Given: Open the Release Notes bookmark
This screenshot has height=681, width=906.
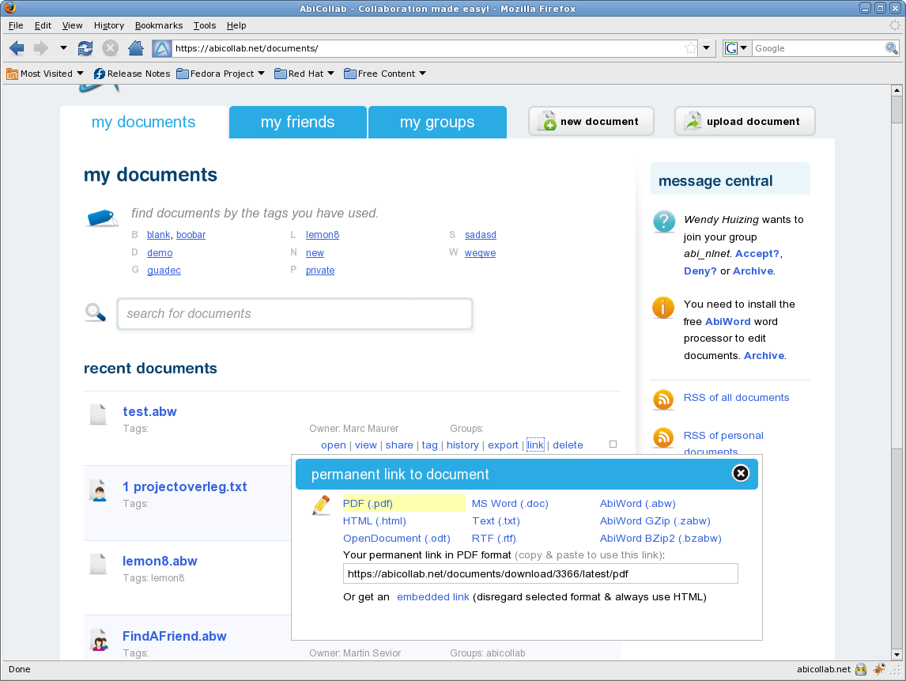Looking at the screenshot, I should [132, 74].
